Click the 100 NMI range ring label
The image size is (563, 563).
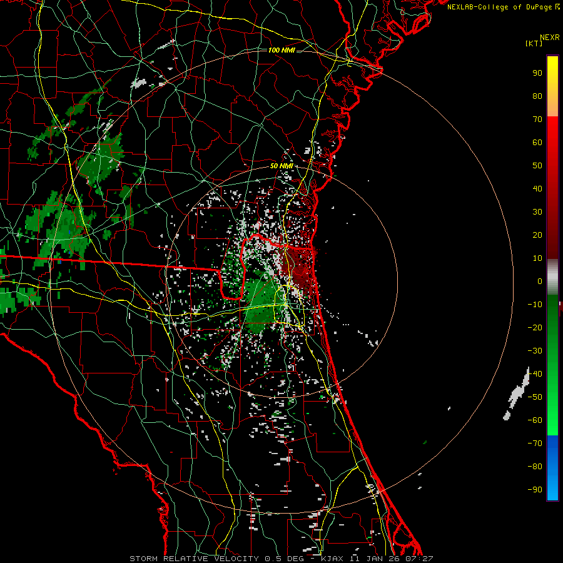coord(281,50)
